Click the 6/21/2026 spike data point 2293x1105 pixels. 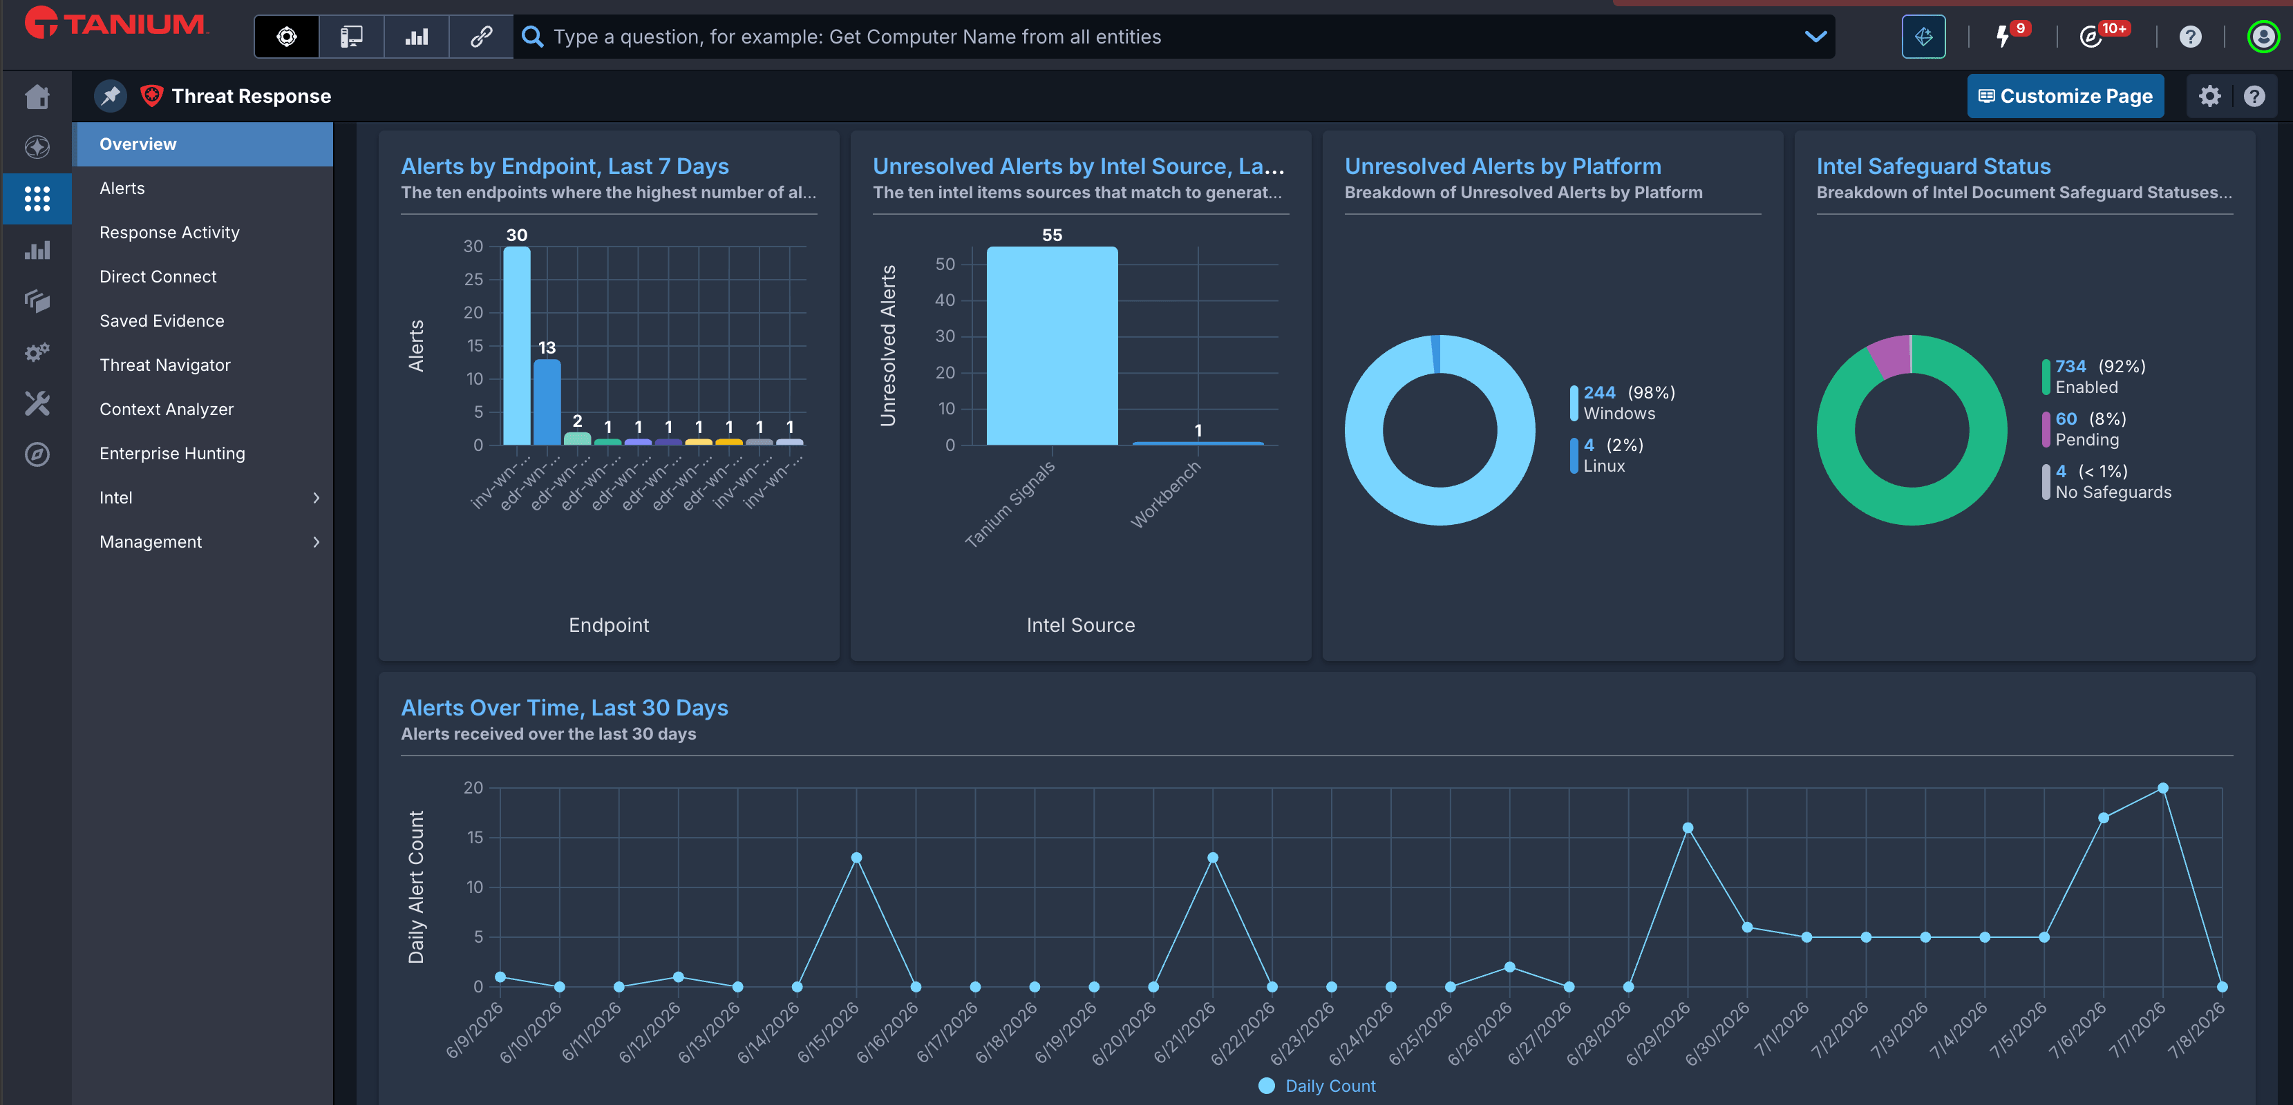(x=1212, y=858)
